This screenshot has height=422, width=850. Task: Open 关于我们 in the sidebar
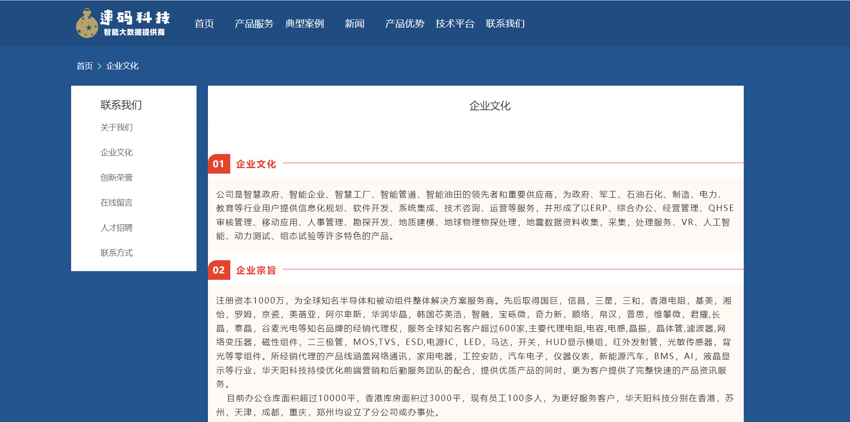117,128
